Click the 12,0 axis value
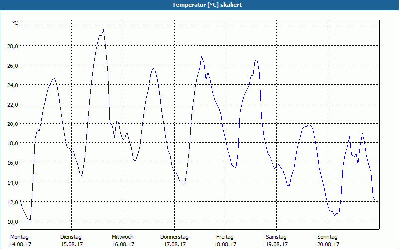The width and height of the screenshot is (399, 249). (13, 202)
